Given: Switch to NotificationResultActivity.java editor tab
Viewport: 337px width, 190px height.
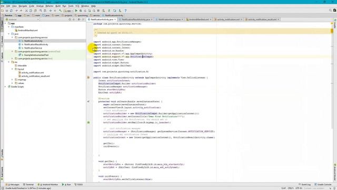Looking at the screenshot, I should point(136,20).
